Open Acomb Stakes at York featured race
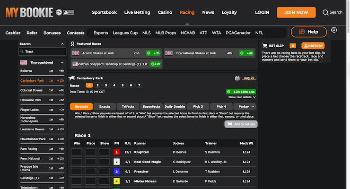This screenshot has height=189, width=350. tap(116, 53)
